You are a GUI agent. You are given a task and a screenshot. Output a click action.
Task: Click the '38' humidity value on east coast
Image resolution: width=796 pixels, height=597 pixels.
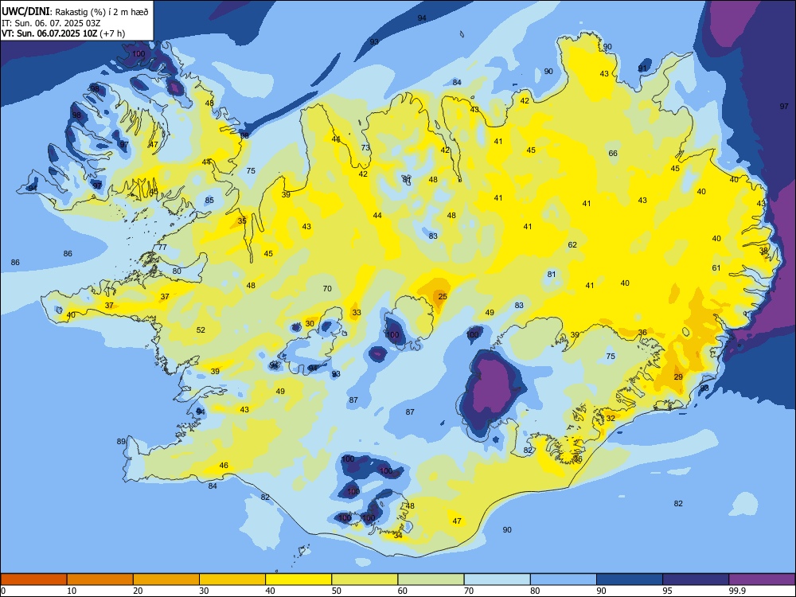[763, 251]
